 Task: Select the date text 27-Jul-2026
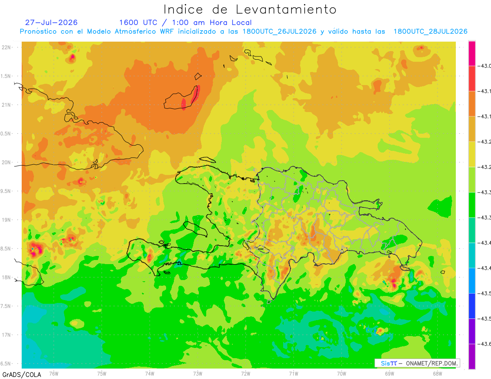[51, 22]
